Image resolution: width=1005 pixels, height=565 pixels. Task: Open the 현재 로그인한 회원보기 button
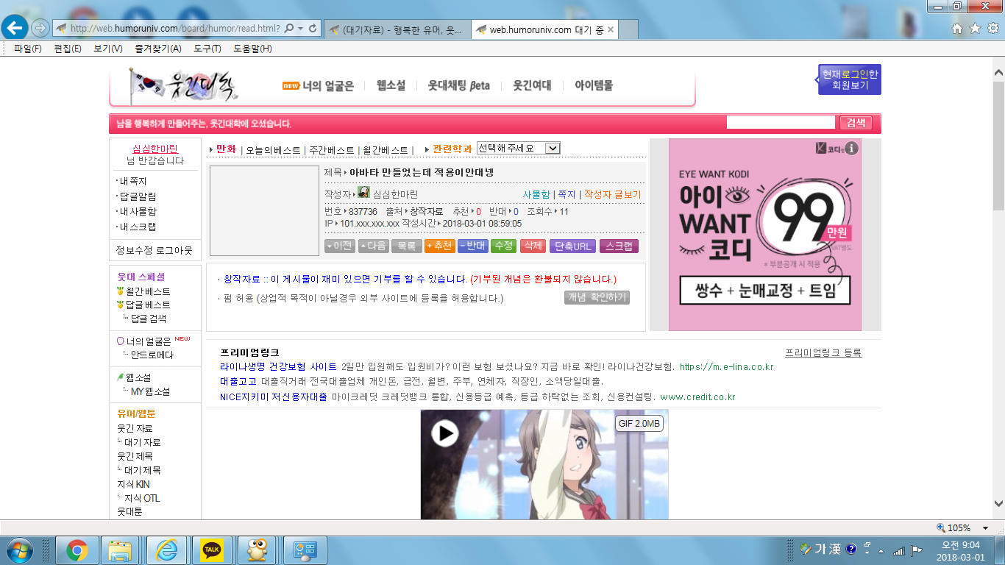(850, 79)
